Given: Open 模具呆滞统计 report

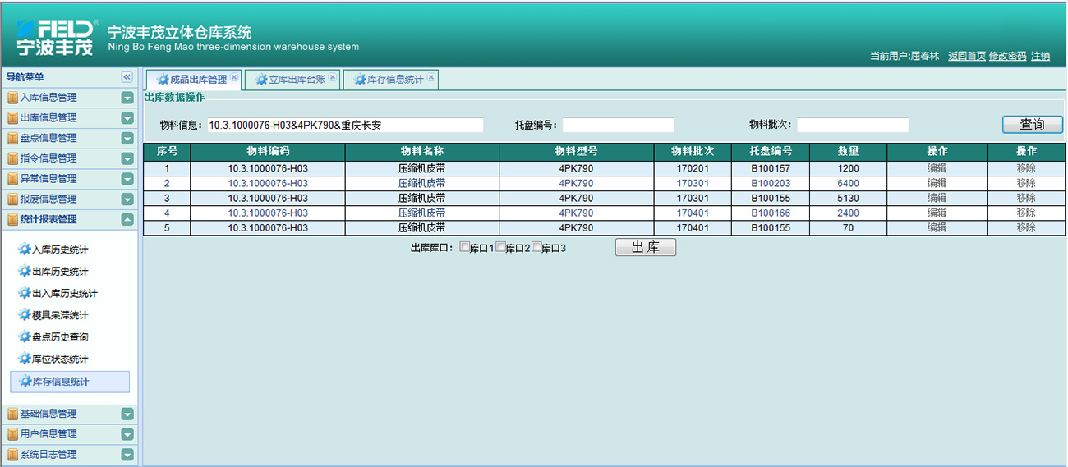Looking at the screenshot, I should [59, 315].
